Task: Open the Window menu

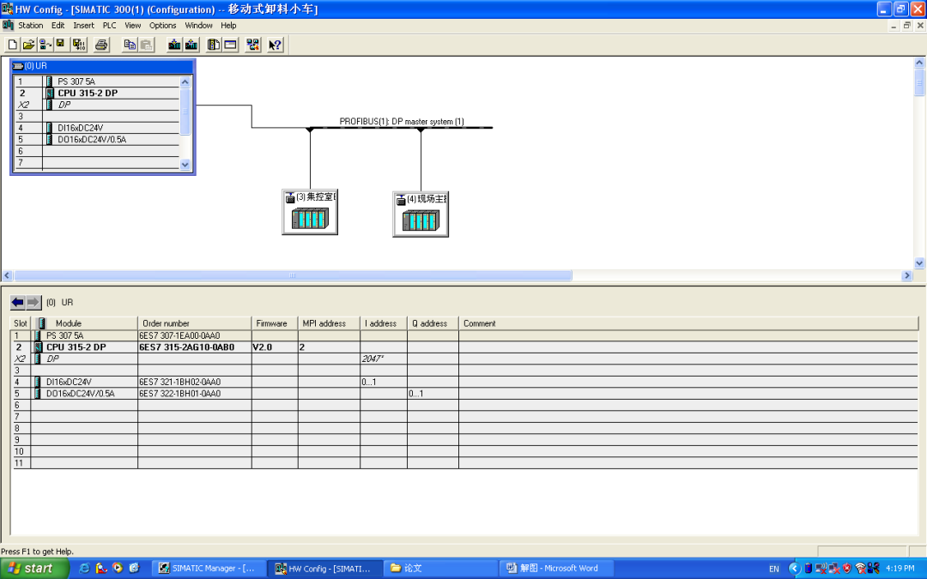Action: click(198, 26)
